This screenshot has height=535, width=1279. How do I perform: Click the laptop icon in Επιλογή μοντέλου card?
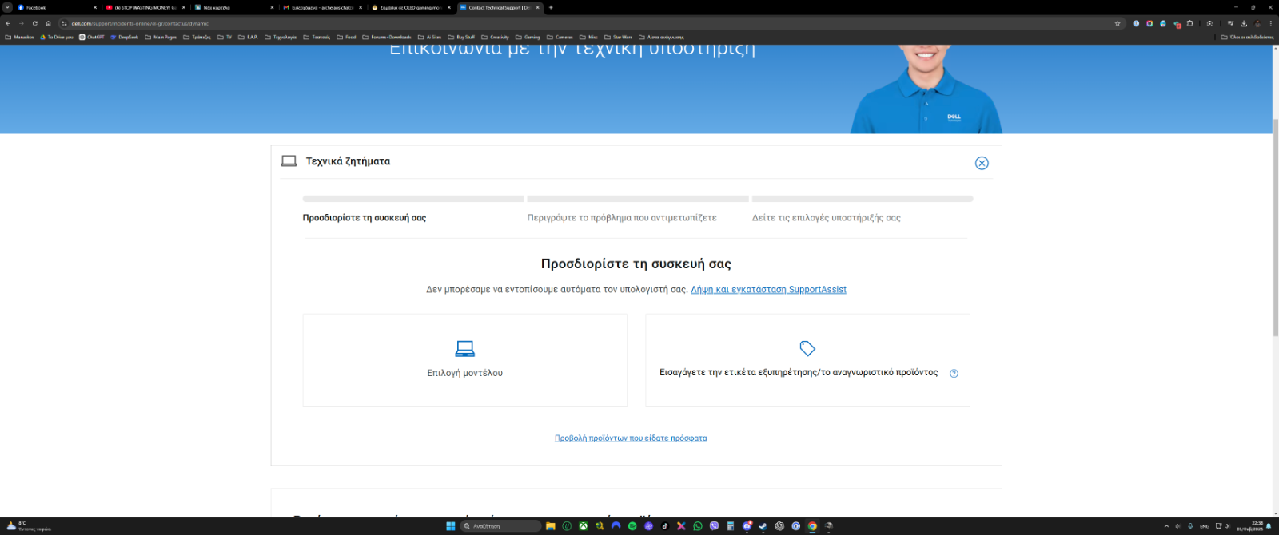click(464, 348)
